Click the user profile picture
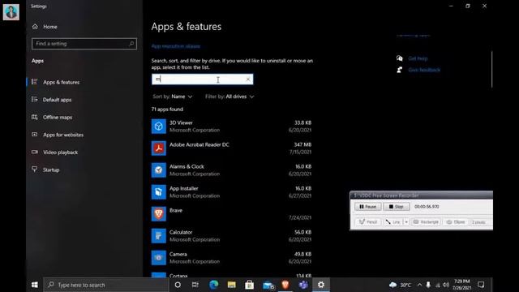519x292 pixels. click(11, 12)
